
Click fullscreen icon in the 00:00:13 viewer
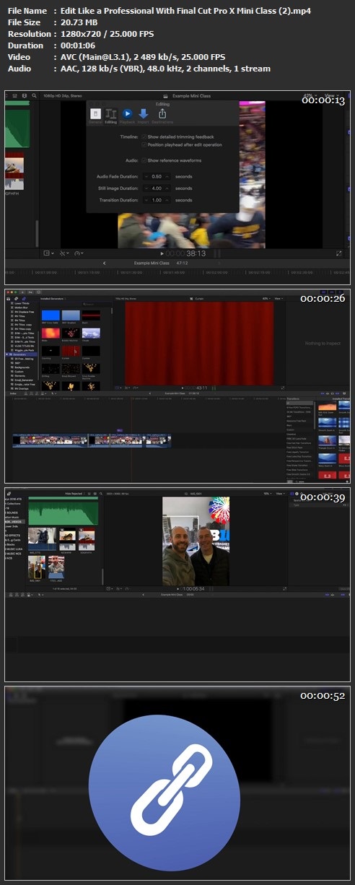click(339, 253)
